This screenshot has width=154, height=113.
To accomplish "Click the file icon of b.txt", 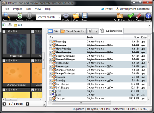I will (x=54, y=95).
